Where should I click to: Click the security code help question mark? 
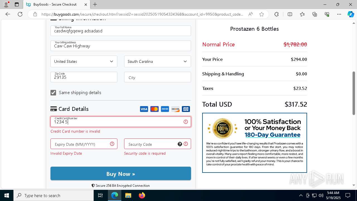[x=180, y=144]
